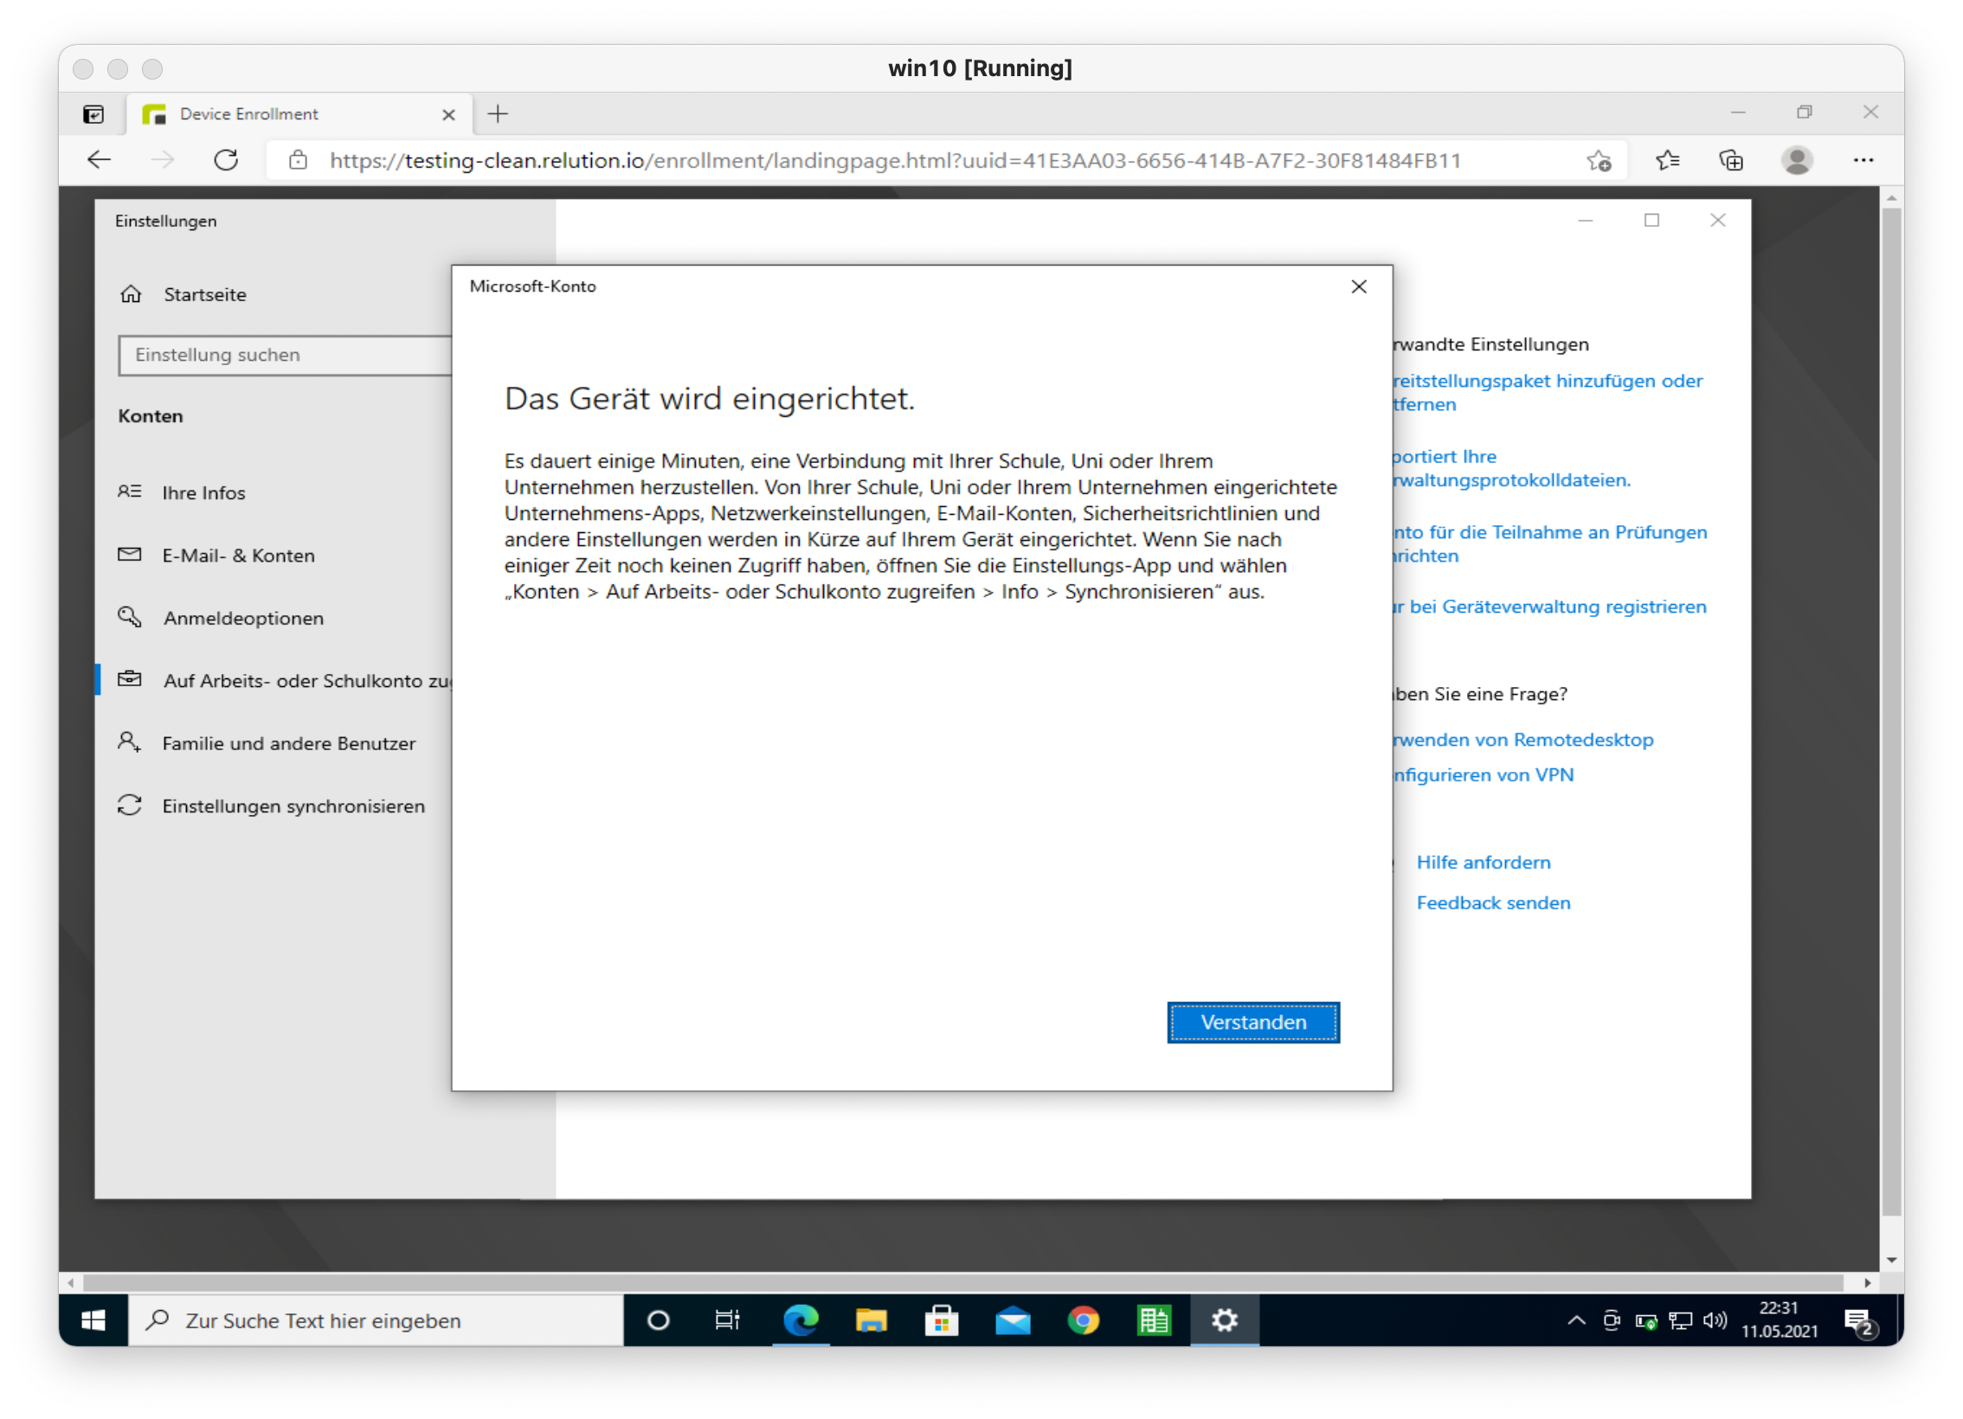The height and width of the screenshot is (1419, 1963).
Task: Click the browser vertical scrollbar
Action: (1891, 711)
